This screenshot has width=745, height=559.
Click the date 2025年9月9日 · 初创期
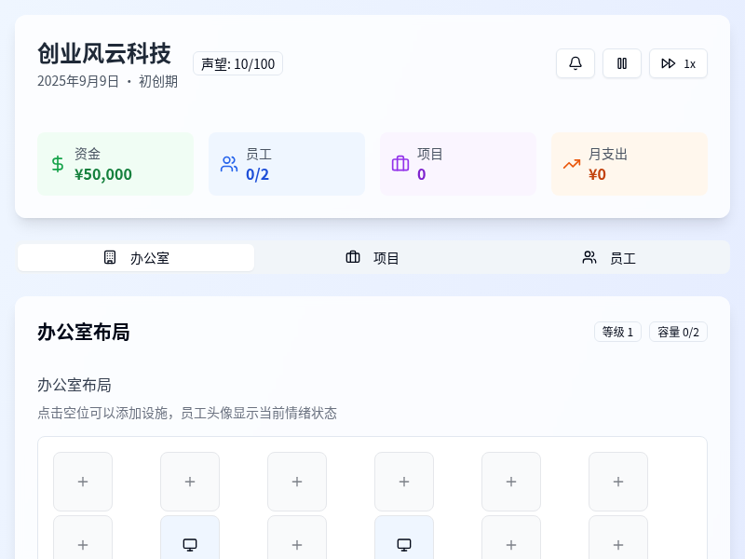click(107, 81)
